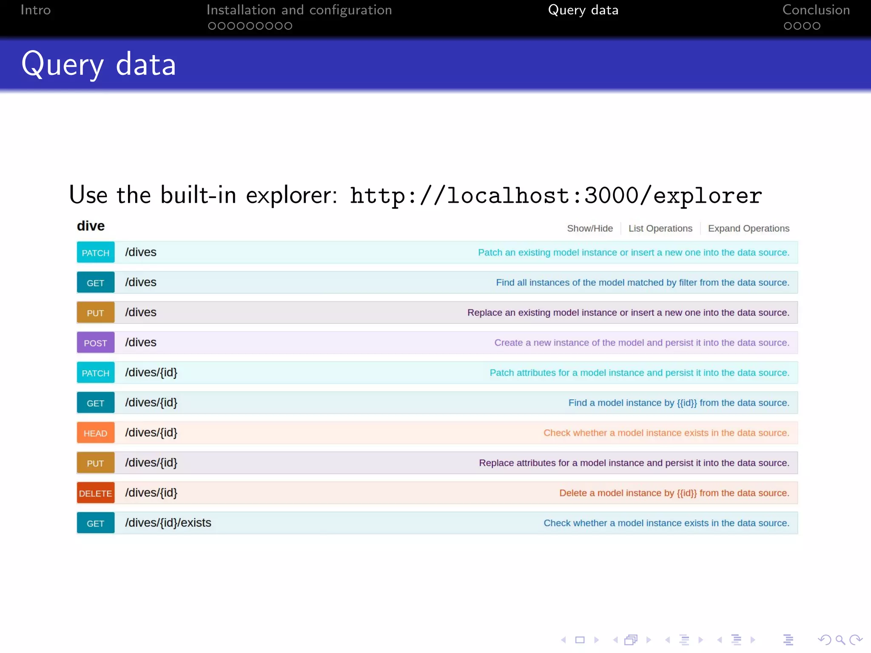Screen dimensions: 871x653
Task: Click 'Delete a model instance by {{id}}' description
Action: pos(674,493)
